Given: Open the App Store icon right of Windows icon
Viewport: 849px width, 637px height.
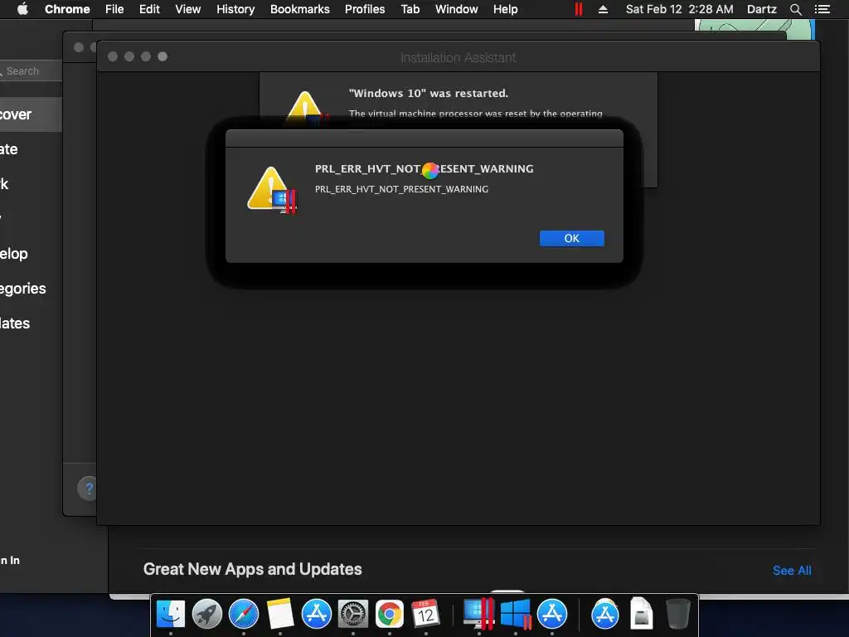Looking at the screenshot, I should coord(551,614).
